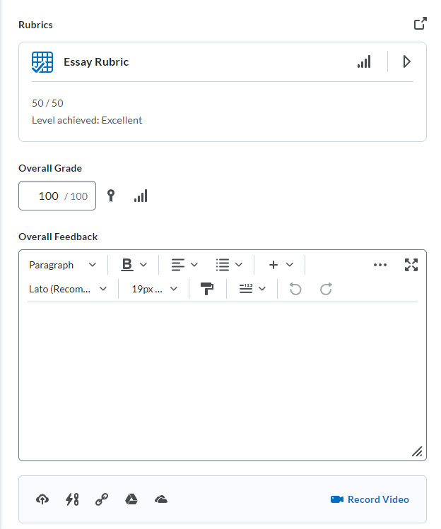Screen dimensions: 441x529
Task: Toggle bold formatting
Action: pyautogui.click(x=127, y=265)
